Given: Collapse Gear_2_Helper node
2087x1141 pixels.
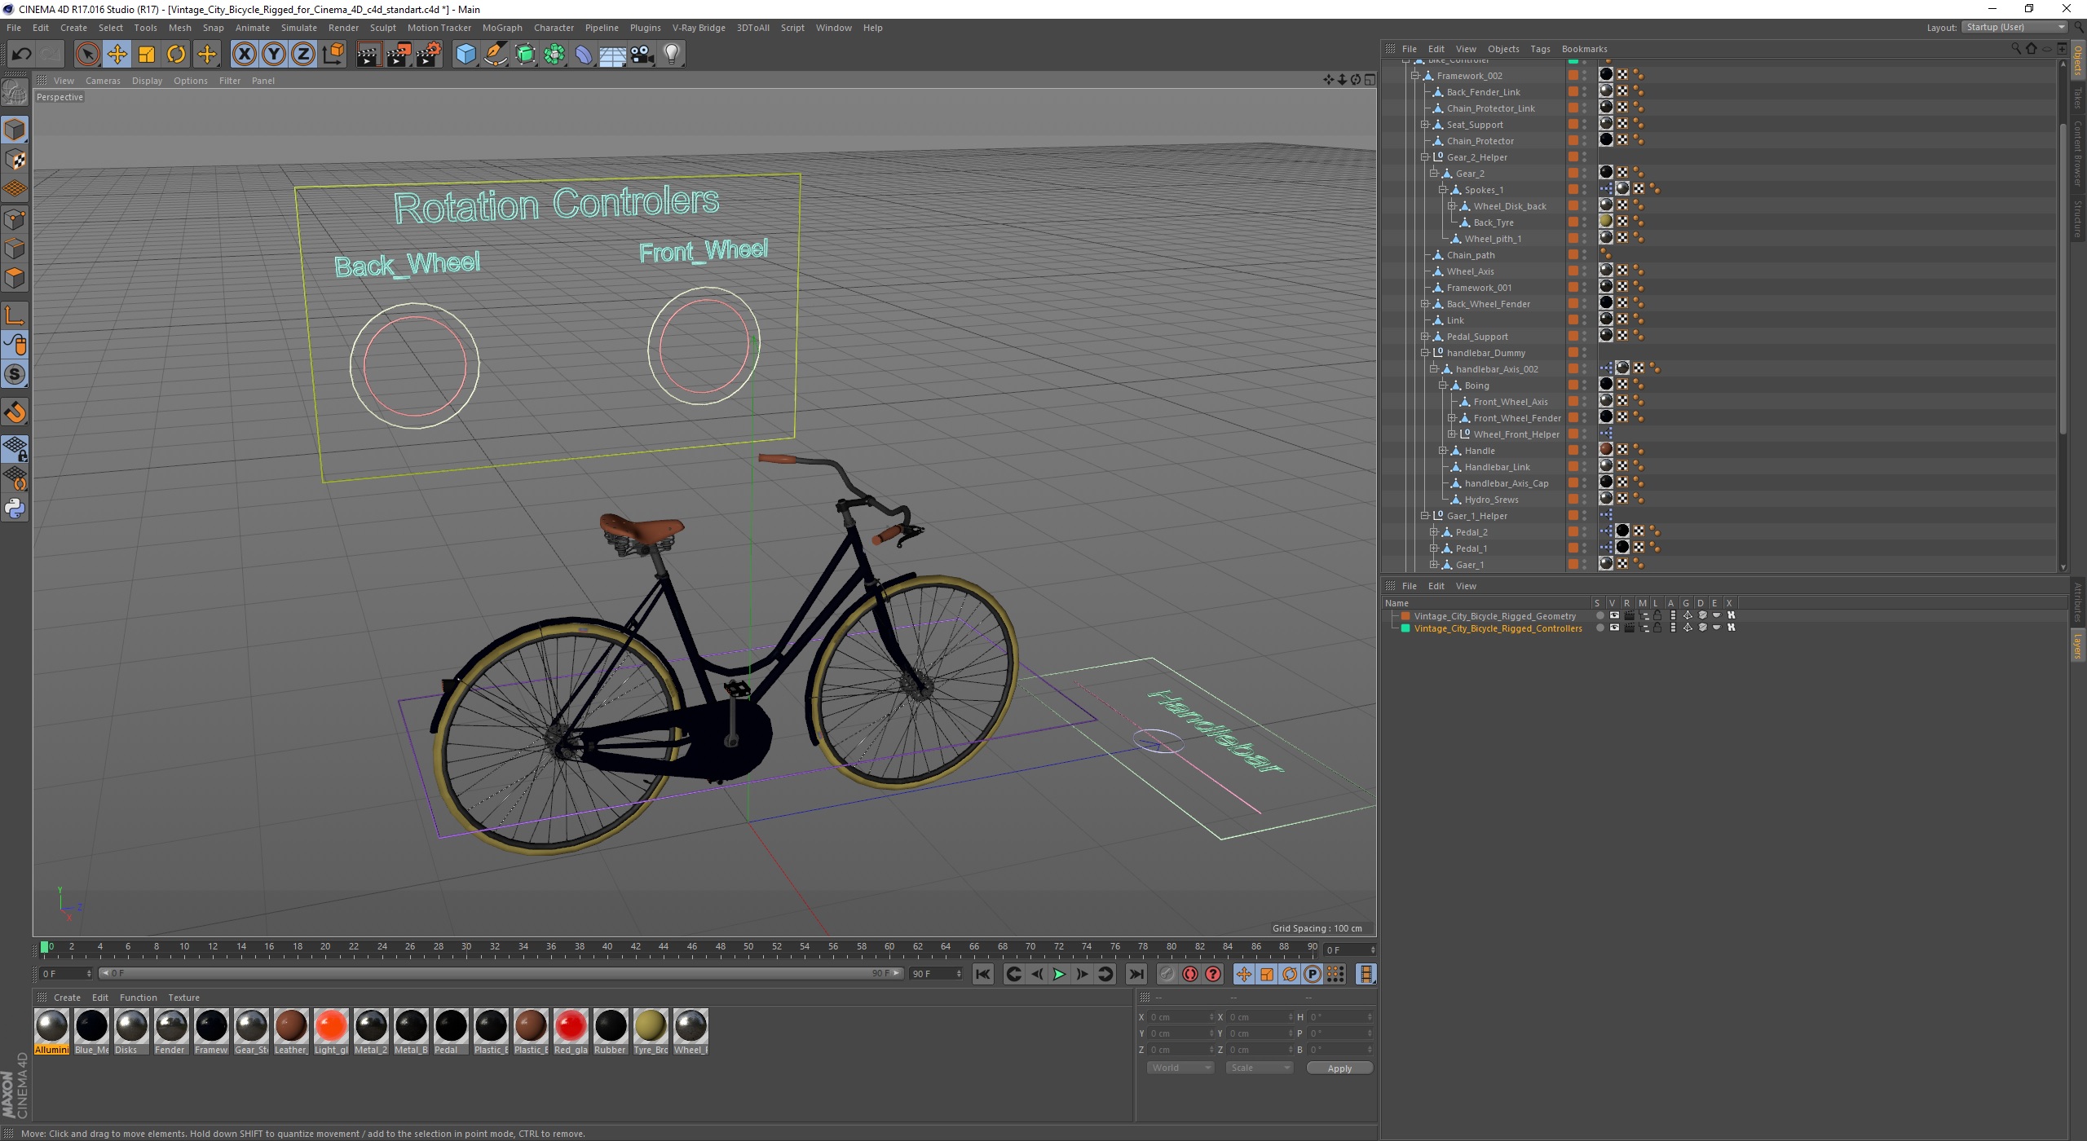Looking at the screenshot, I should [x=1425, y=157].
